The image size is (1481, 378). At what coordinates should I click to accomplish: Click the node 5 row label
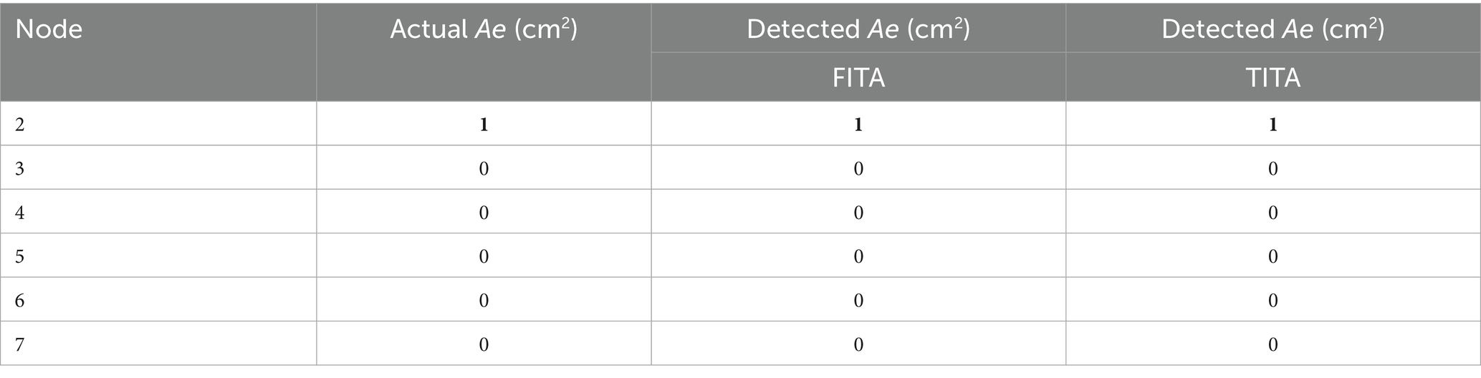(20, 256)
